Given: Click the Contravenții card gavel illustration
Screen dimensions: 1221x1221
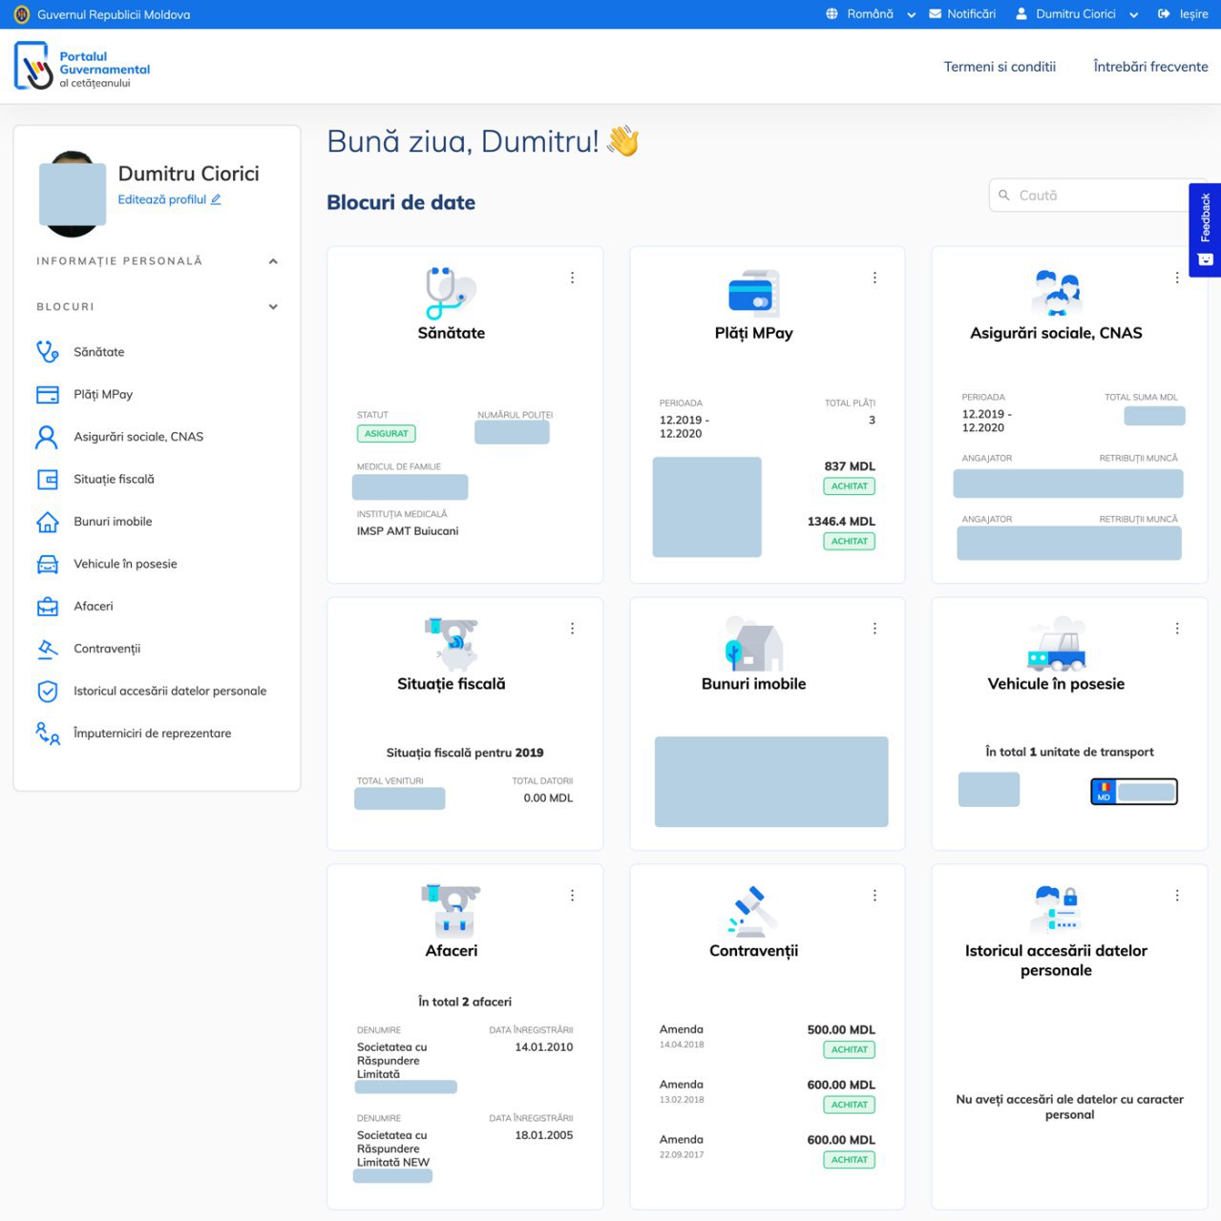Looking at the screenshot, I should tap(753, 911).
